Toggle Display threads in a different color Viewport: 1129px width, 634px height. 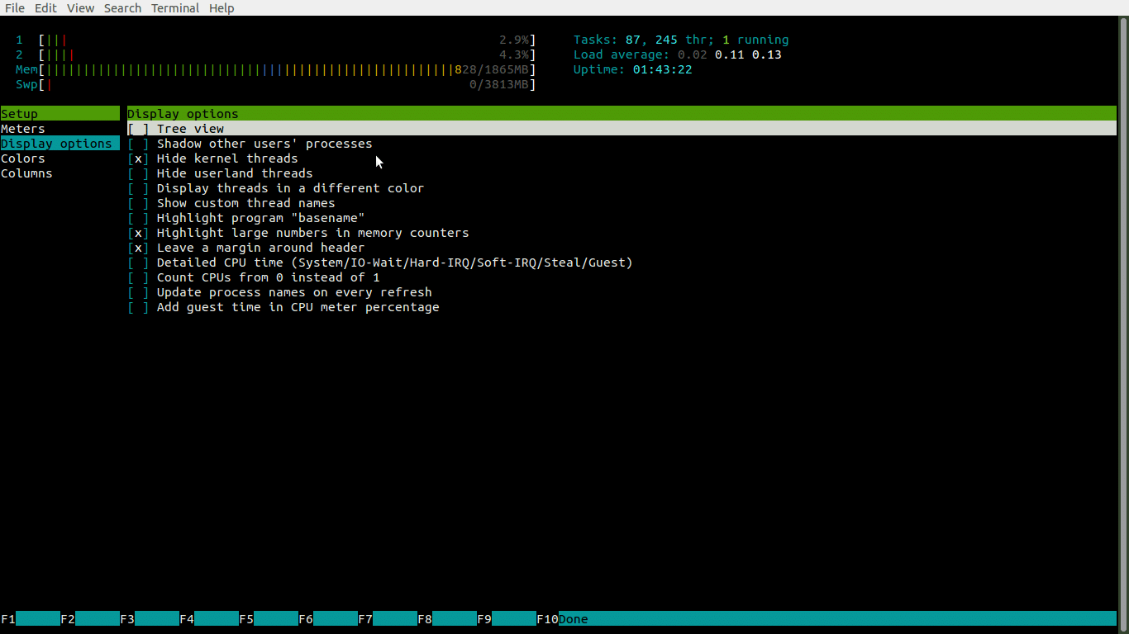(138, 188)
